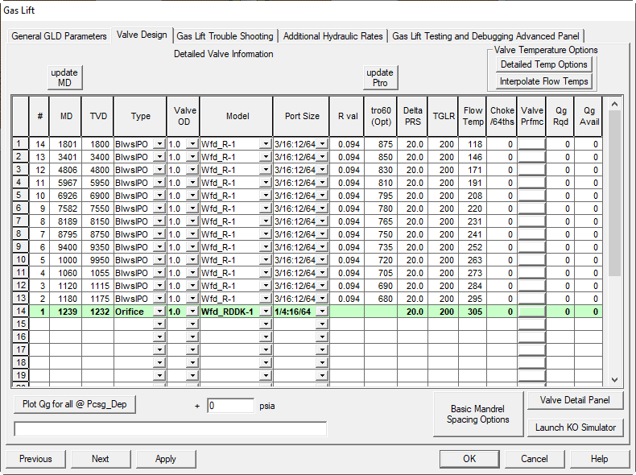The height and width of the screenshot is (475, 636).
Task: Launch the KO Simulator
Action: click(575, 427)
